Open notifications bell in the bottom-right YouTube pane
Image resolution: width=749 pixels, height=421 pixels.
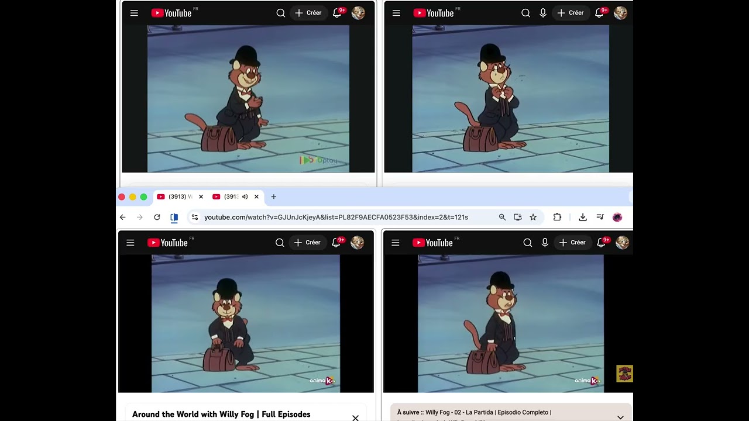point(601,243)
